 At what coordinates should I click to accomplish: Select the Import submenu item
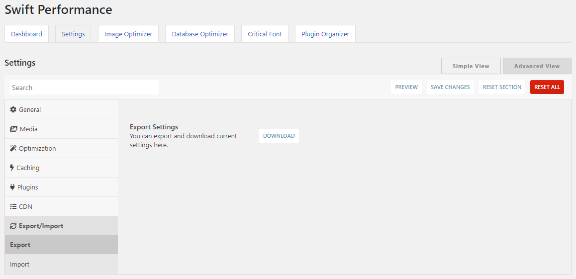point(61,264)
